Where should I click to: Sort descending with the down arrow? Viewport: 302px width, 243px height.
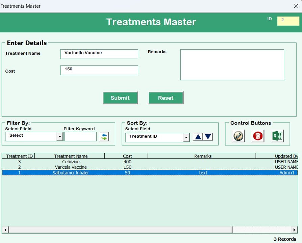(x=208, y=137)
